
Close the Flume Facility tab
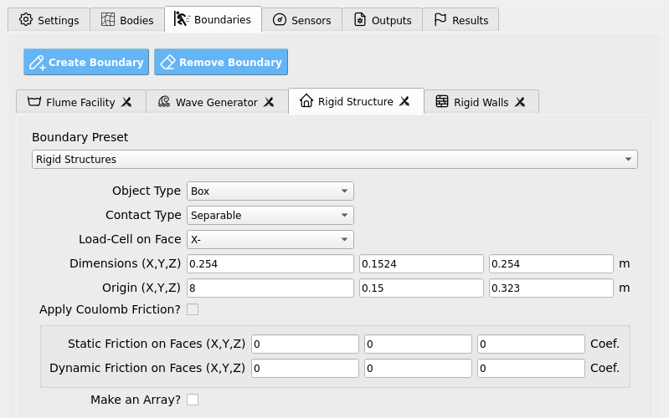(x=126, y=102)
